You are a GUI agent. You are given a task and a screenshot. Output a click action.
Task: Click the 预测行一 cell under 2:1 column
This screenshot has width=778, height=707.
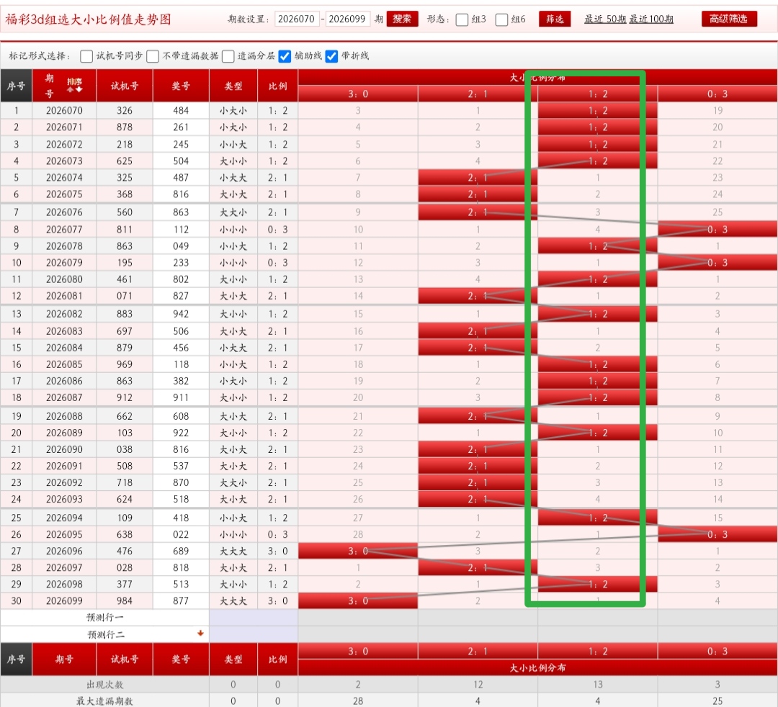click(478, 618)
